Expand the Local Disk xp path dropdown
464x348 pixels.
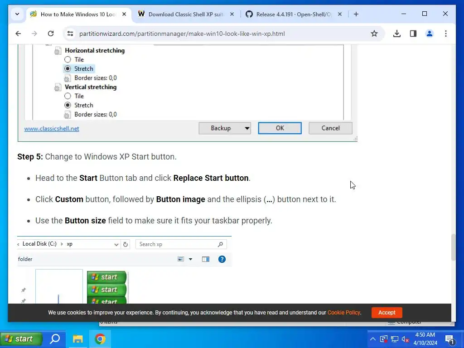click(116, 244)
